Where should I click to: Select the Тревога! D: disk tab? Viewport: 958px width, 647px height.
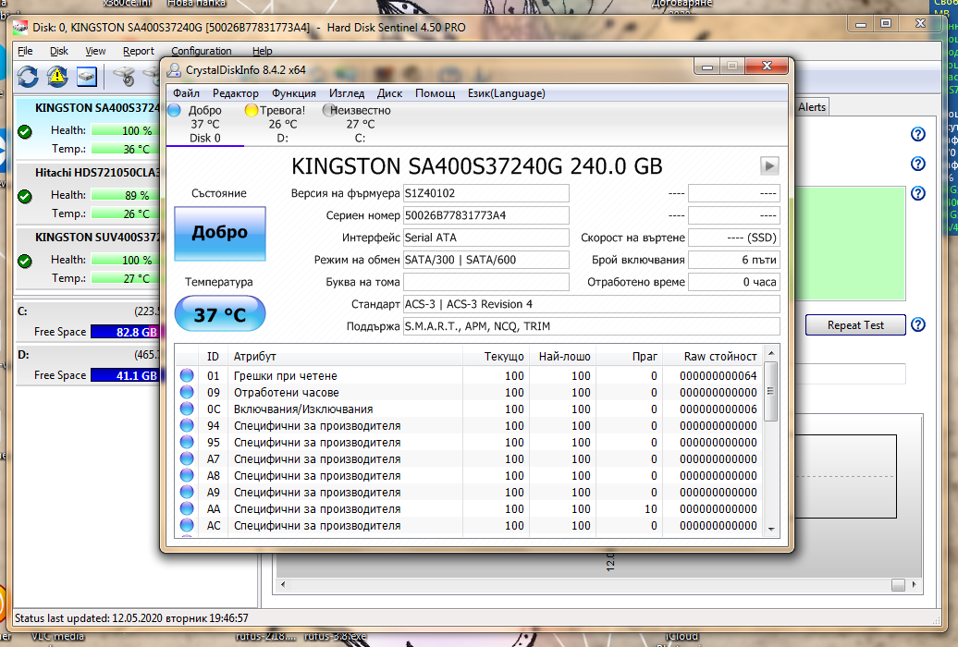(282, 124)
